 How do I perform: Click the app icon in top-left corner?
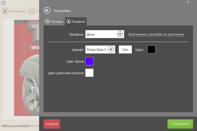pos(3,3)
